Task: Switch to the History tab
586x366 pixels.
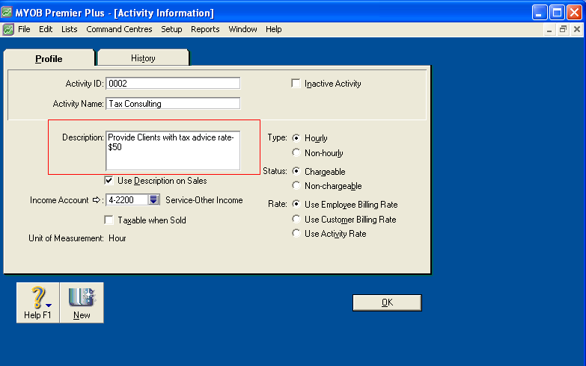Action: [143, 58]
